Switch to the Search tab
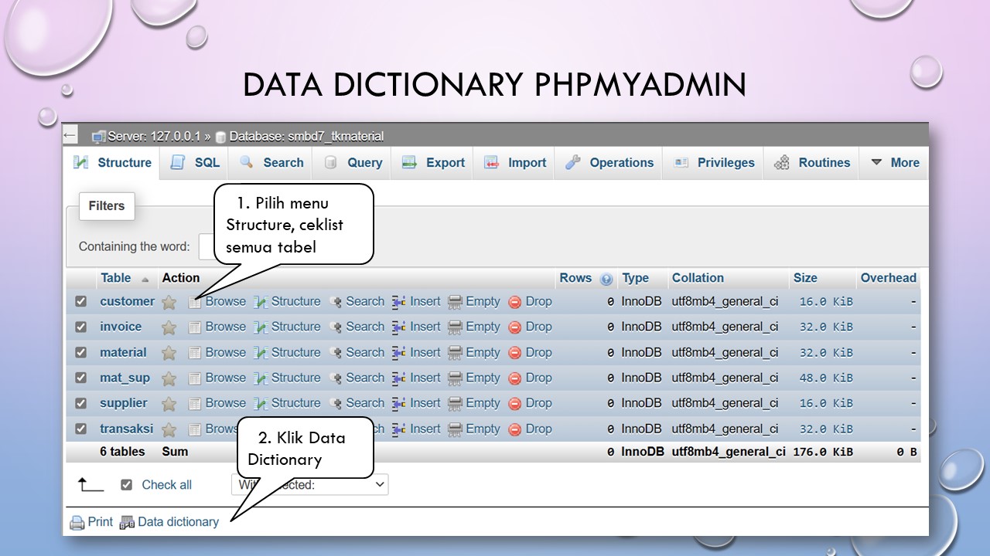The image size is (990, 556). coord(271,163)
